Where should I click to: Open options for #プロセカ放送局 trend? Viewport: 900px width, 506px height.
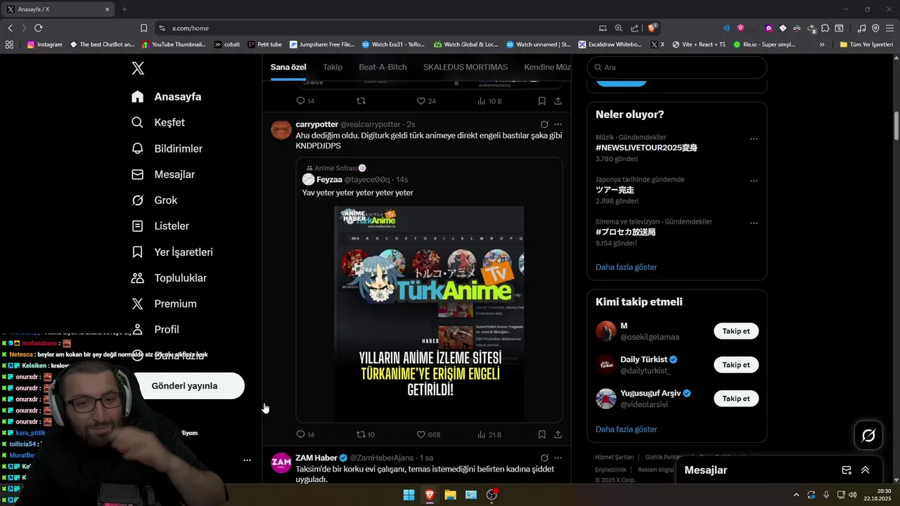click(x=754, y=223)
